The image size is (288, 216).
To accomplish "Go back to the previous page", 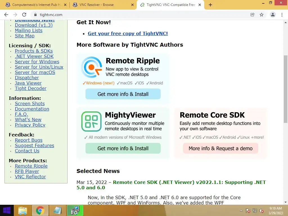I will pyautogui.click(x=6, y=15).
